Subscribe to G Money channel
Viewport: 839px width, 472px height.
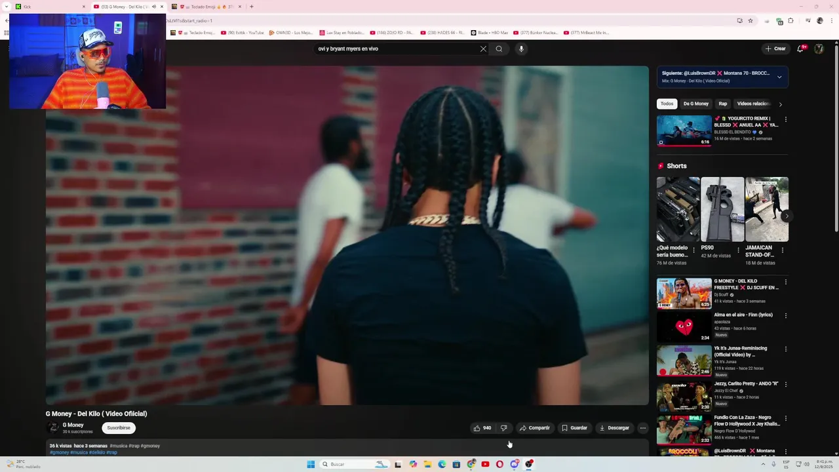(x=119, y=428)
